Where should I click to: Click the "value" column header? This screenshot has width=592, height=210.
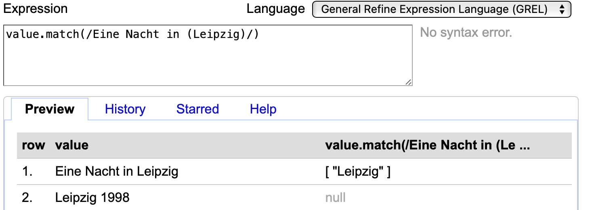(72, 145)
